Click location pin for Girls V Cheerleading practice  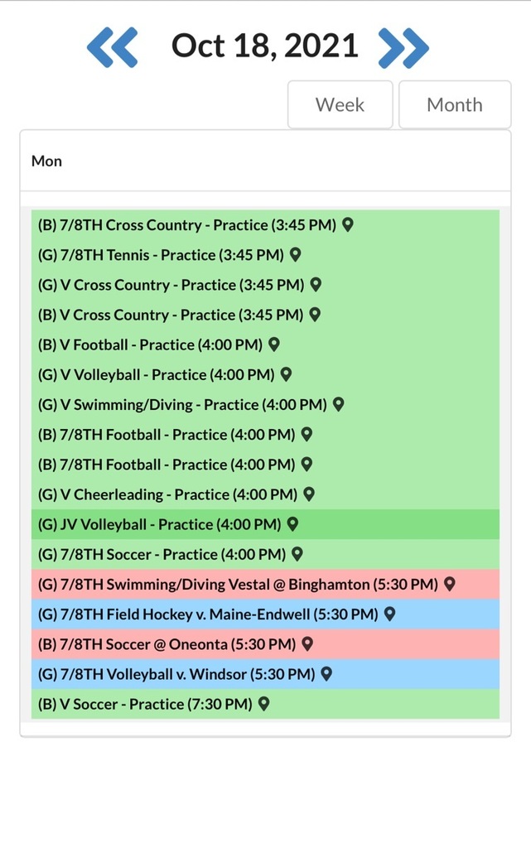(309, 494)
